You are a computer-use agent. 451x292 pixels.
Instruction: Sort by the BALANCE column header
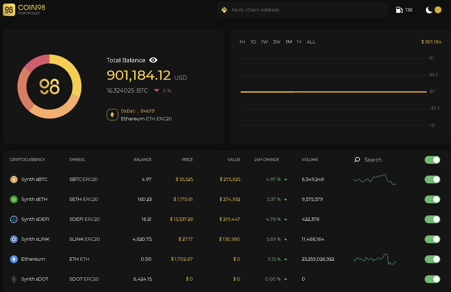tap(143, 160)
